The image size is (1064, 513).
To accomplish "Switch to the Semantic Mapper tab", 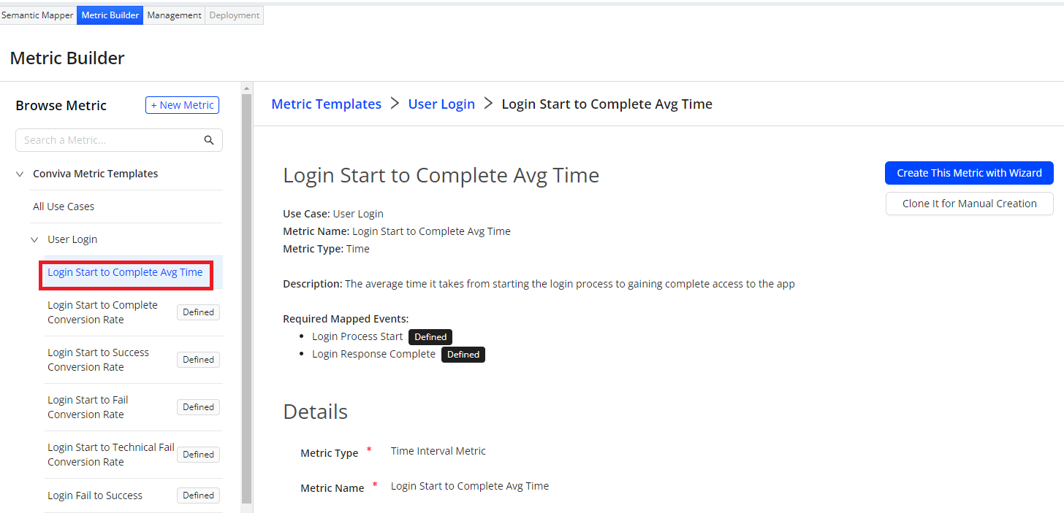I will (37, 15).
